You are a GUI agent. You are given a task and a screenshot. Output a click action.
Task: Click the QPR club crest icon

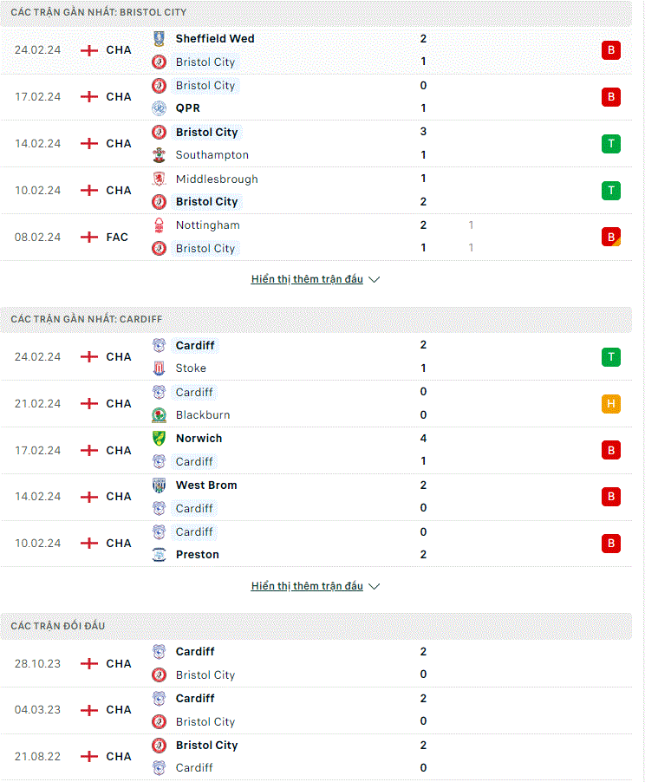(x=160, y=108)
